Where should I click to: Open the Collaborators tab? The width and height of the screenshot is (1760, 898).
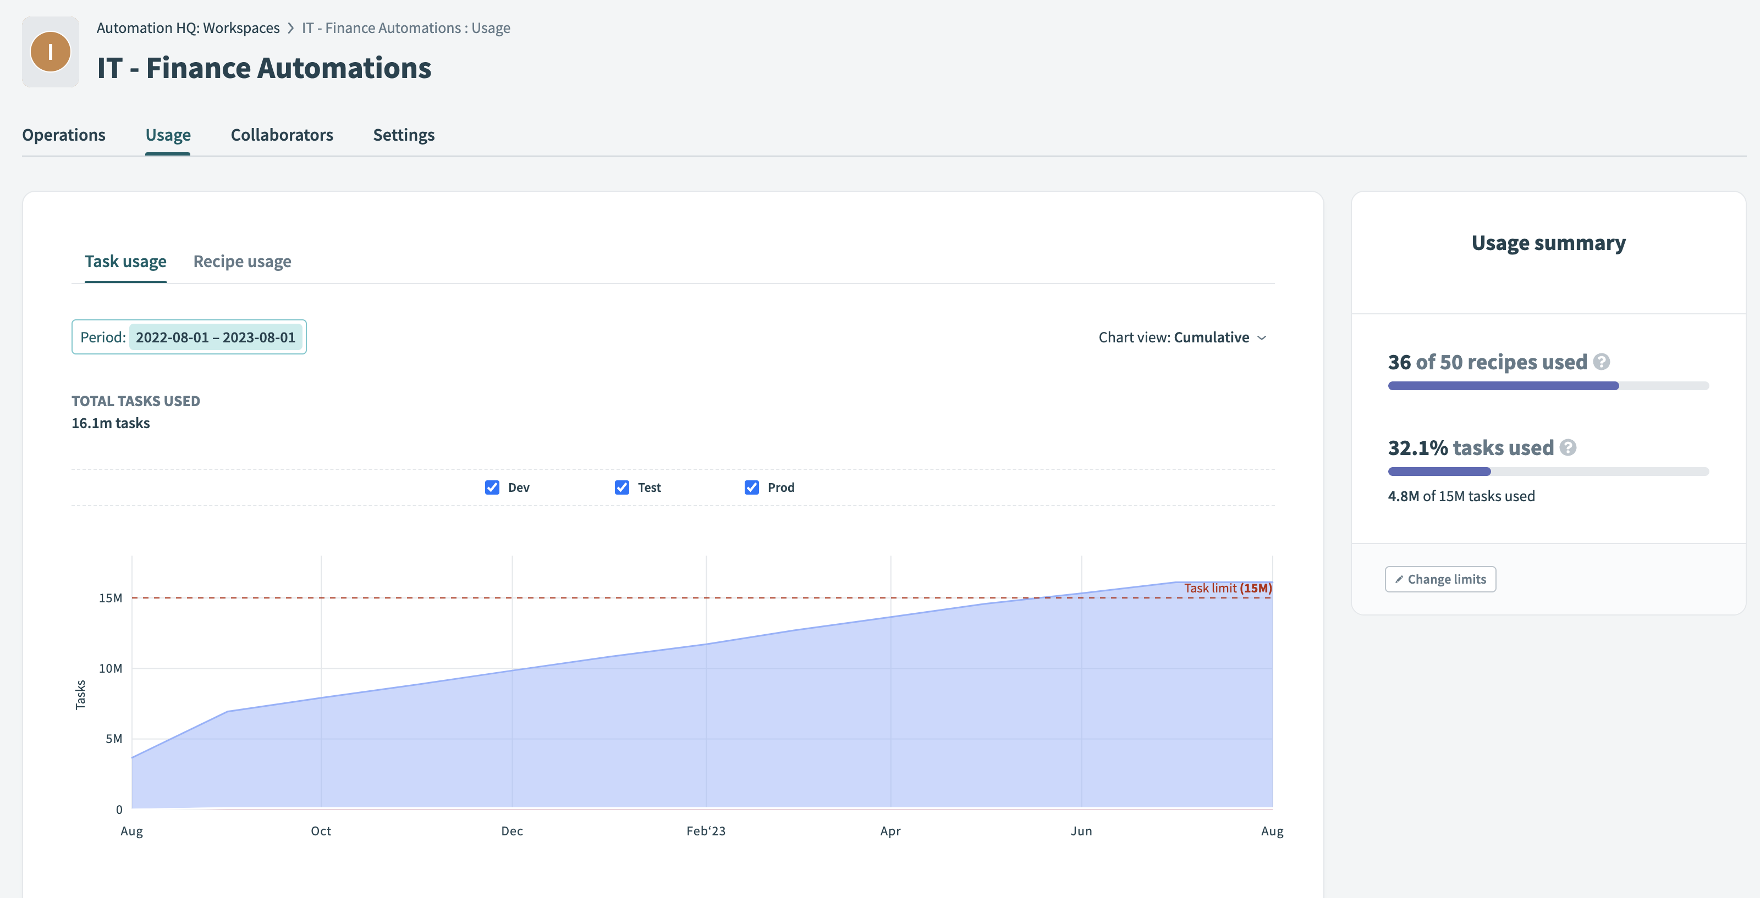[x=282, y=135]
